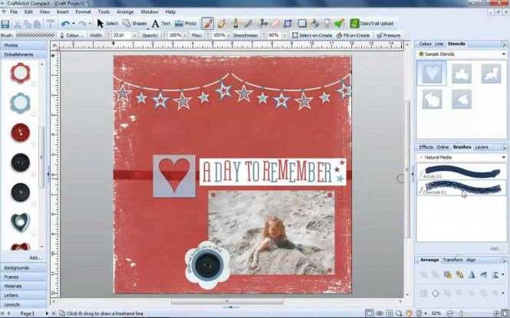510x318 pixels.
Task: Click the Flip Vertical icon in Arrange
Action: 483,275
